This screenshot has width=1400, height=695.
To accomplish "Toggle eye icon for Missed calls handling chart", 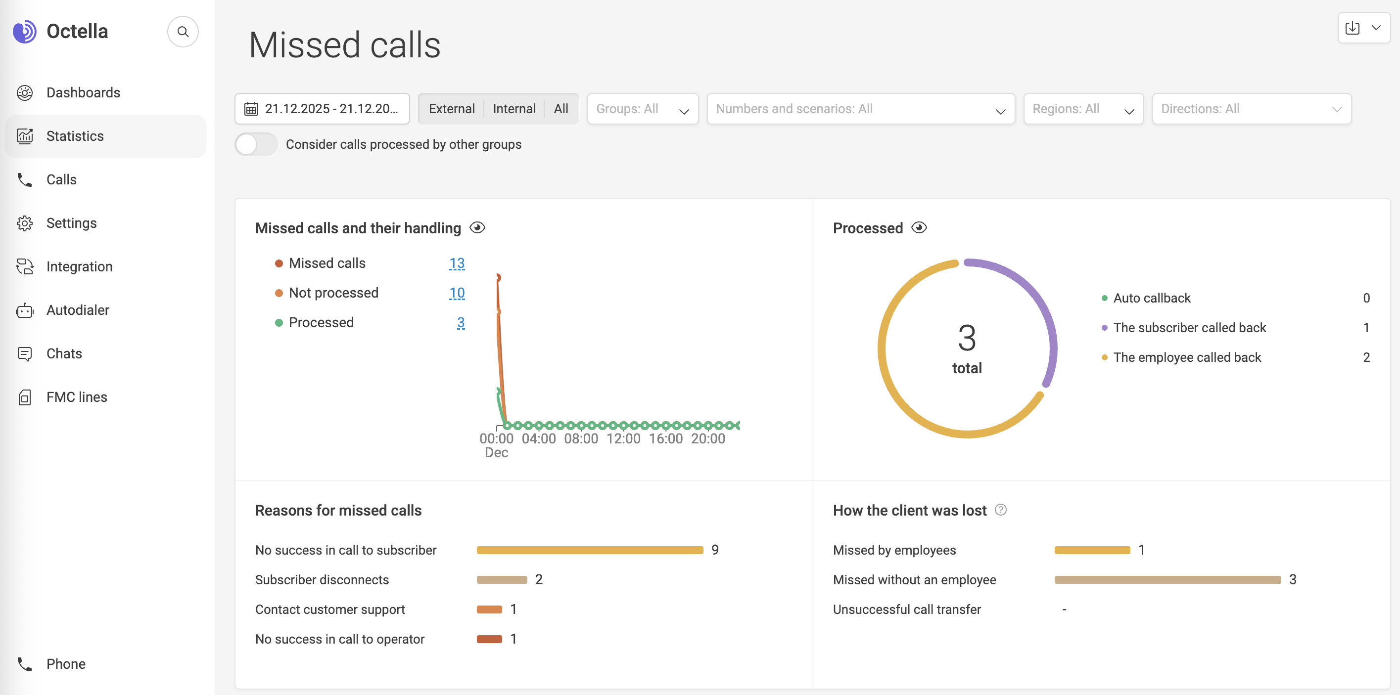I will [477, 227].
